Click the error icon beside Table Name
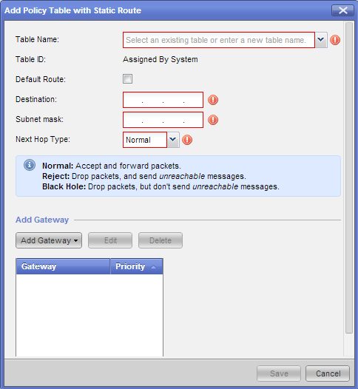The image size is (358, 389). coord(335,40)
